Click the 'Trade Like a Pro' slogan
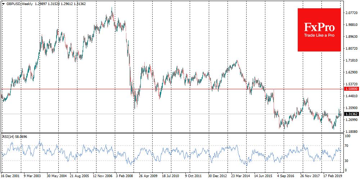360x180 pixels. pyautogui.click(x=319, y=36)
